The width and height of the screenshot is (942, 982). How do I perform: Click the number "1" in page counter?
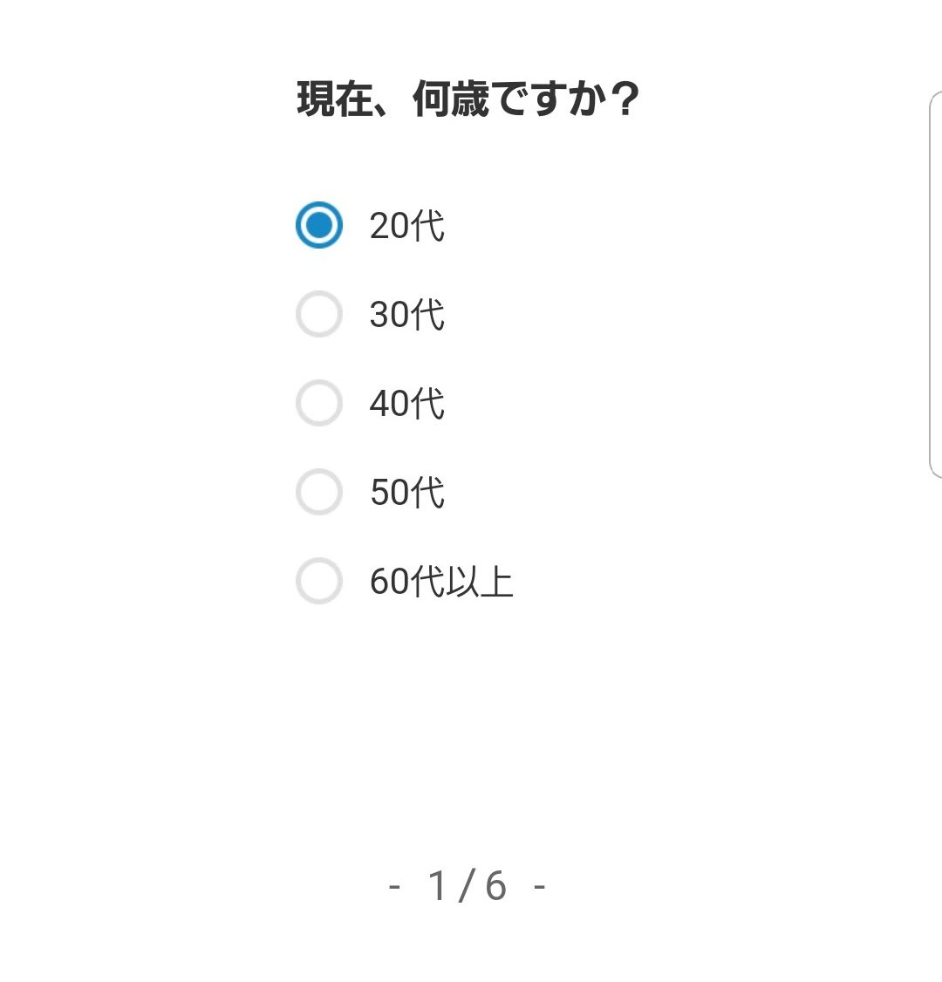pos(438,885)
